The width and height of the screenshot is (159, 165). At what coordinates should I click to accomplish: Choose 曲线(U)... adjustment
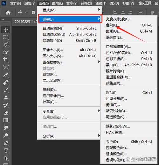[x=129, y=31]
